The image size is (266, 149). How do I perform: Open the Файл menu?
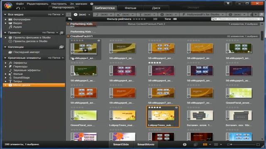20,4
